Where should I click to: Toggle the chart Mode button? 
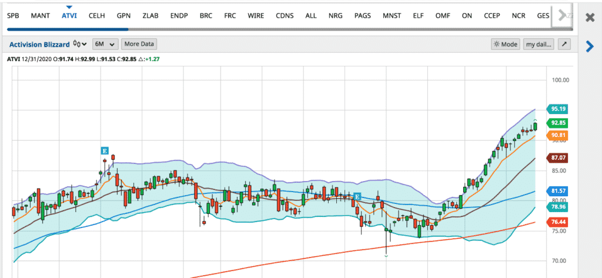505,44
